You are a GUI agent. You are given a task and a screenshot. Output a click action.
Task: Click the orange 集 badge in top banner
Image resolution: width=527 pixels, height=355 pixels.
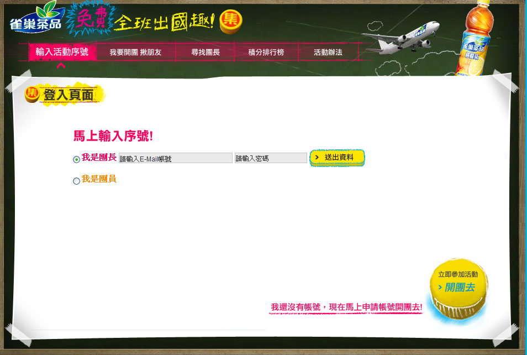pos(230,20)
